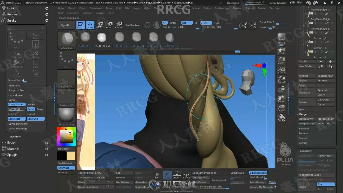Switch to Scale mode
Screen dimensions: 343x193
109,25
